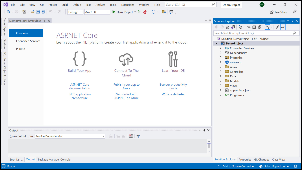Click the Pending Changes Filter clock icon
The height and width of the screenshot is (170, 302).
(x=241, y=27)
